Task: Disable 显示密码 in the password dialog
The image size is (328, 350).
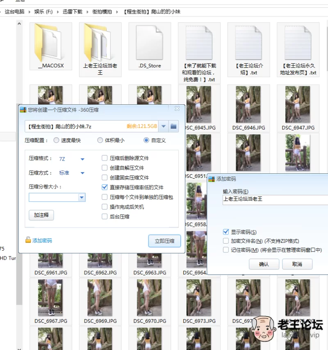Action: 226,231
